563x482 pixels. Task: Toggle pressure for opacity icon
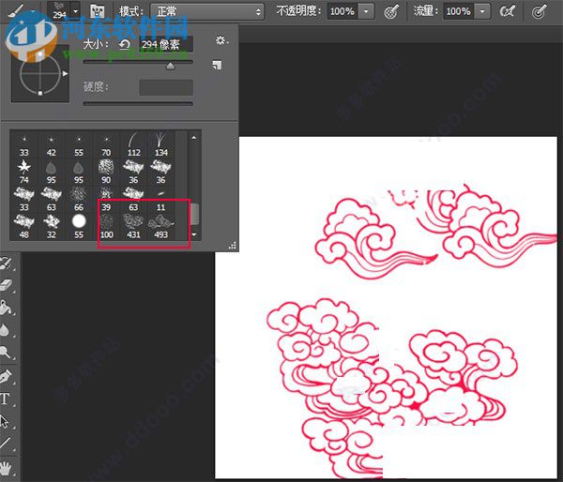[391, 11]
